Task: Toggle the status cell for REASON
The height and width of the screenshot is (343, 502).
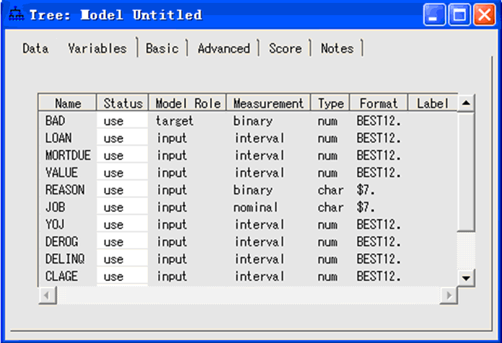Action: 122,190
